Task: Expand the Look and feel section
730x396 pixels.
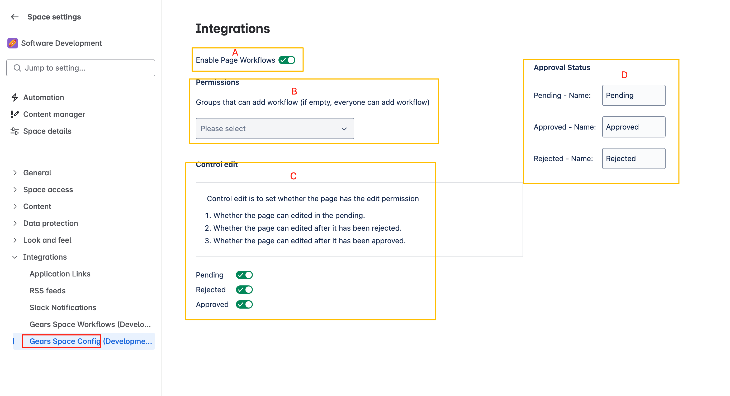Action: click(x=15, y=240)
